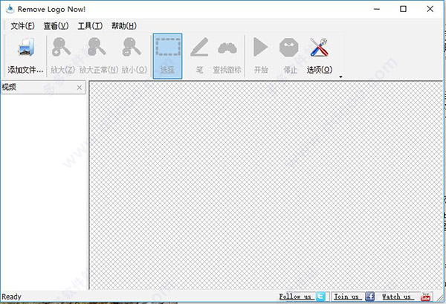Image resolution: width=446 pixels, height=304 pixels.
Task: Close the 视频 panel with its X
Action: (80, 88)
